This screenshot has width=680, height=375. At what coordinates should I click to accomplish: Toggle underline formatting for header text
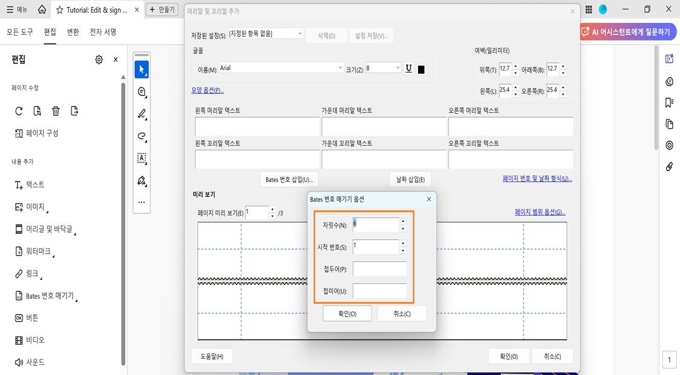pos(408,68)
